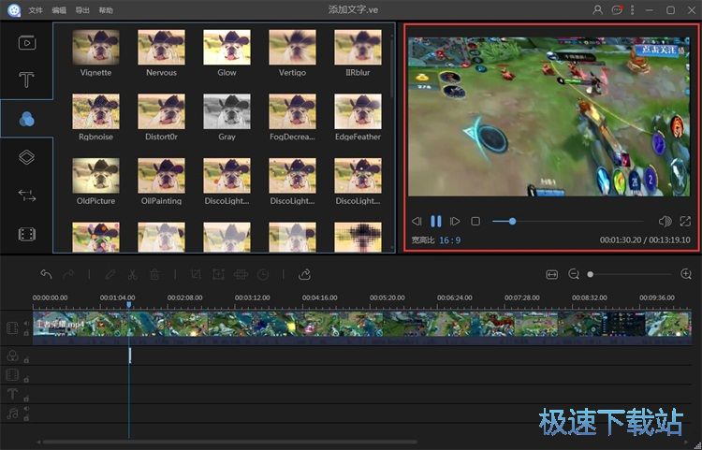Select the 王者荣耀.mp4 clip on video track
This screenshot has height=450, width=702.
[x=361, y=327]
